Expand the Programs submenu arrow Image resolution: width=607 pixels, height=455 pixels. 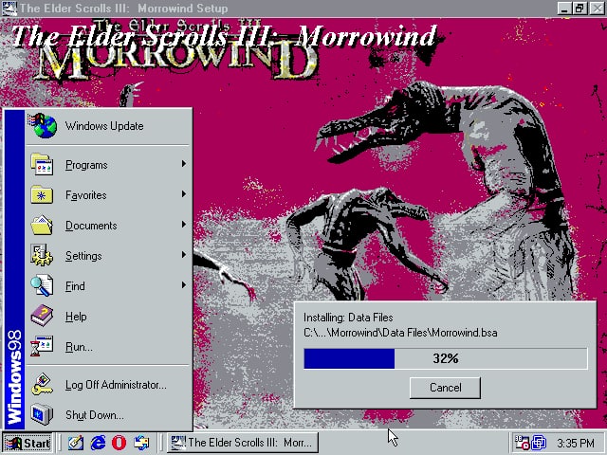pyautogui.click(x=184, y=164)
